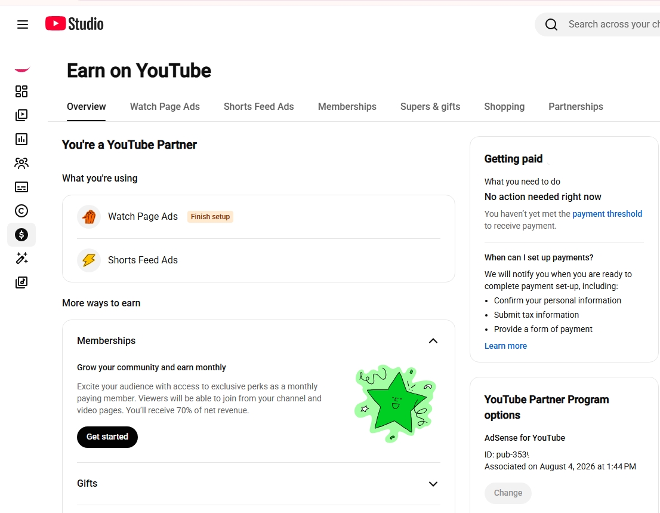
Task: Open the payment threshold link
Action: click(x=607, y=214)
